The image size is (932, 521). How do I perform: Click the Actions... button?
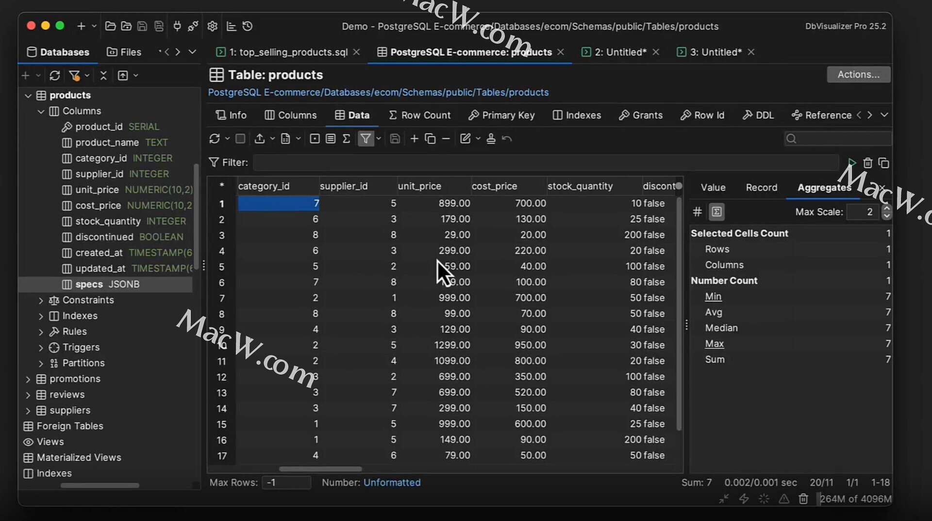point(858,74)
